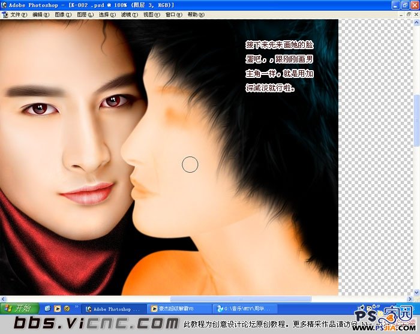The height and width of the screenshot is (334, 420).
Task: Launch the media player quick launch icon
Action: 58,309
